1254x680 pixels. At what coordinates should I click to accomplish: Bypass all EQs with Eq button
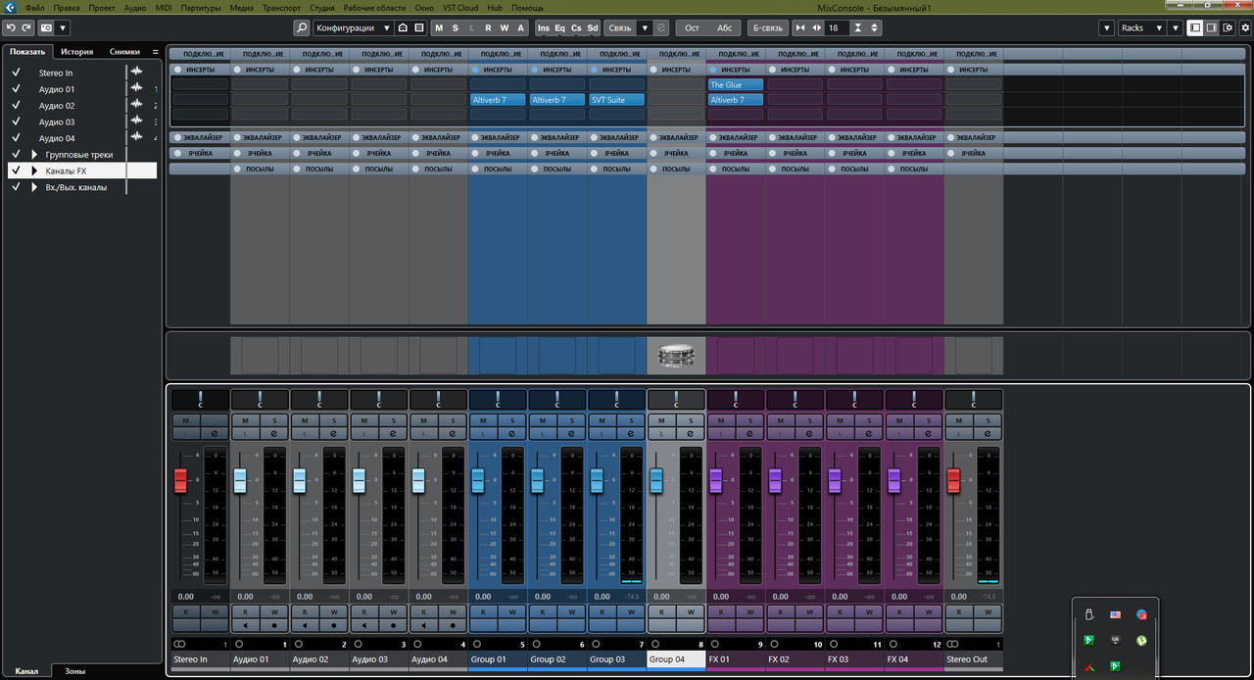[x=559, y=27]
